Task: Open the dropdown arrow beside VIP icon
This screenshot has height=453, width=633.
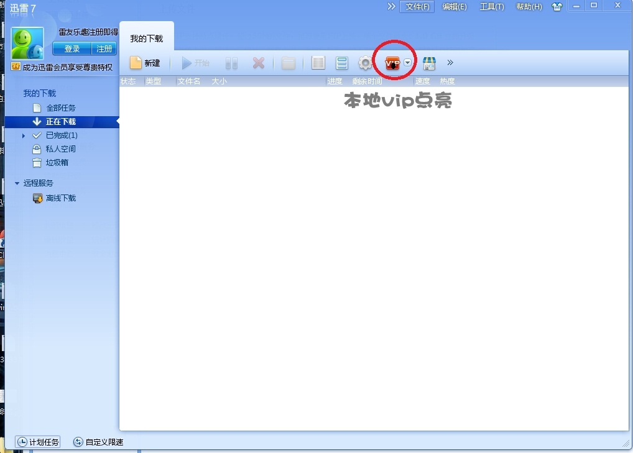Action: [408, 63]
